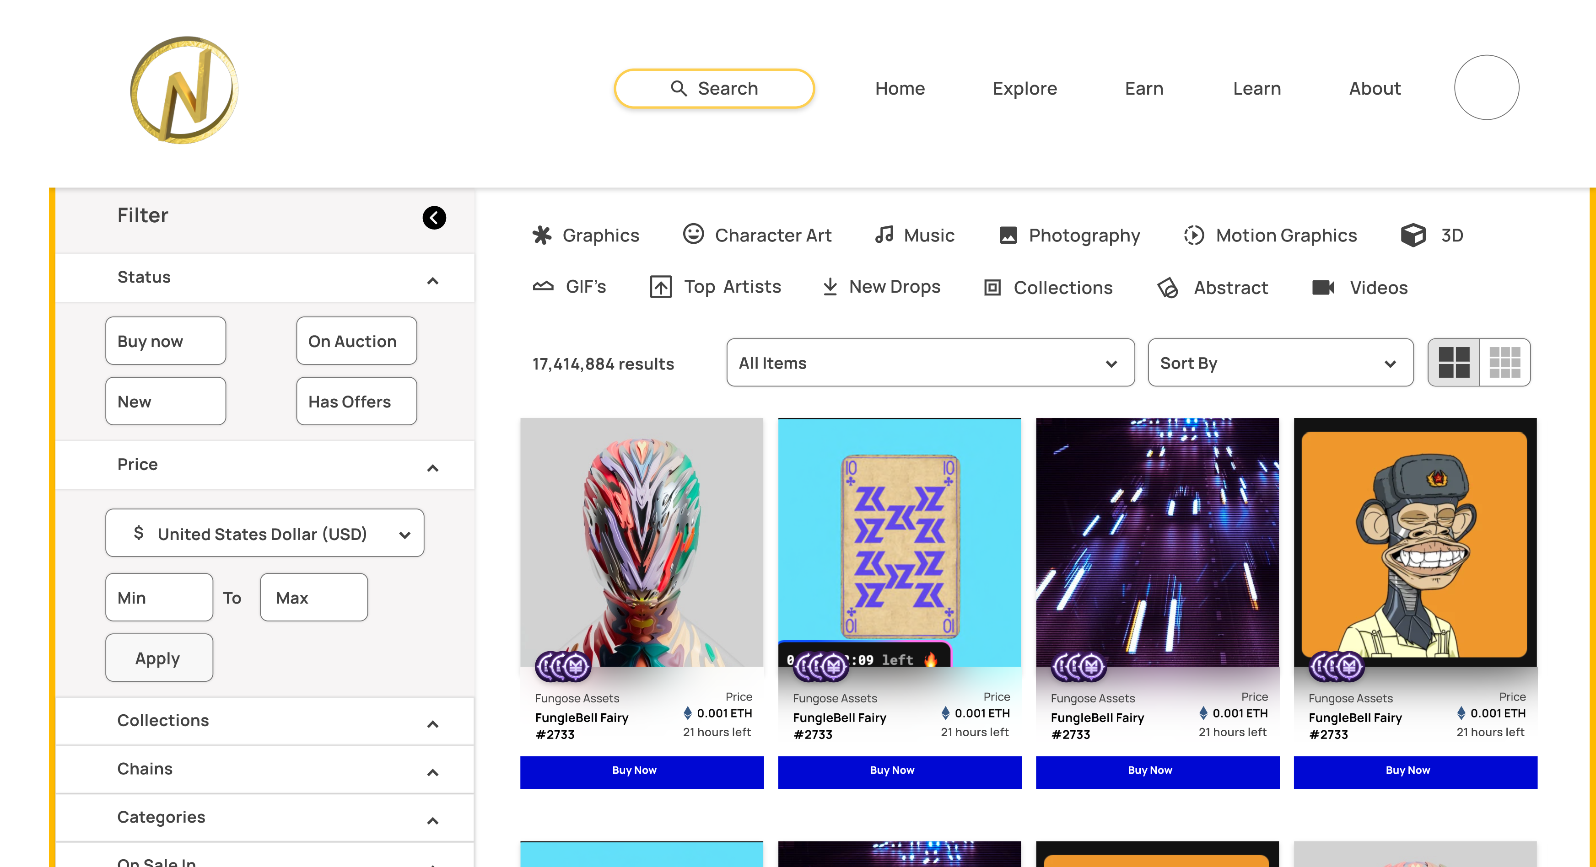Enable the Buy now status filter

(x=166, y=341)
